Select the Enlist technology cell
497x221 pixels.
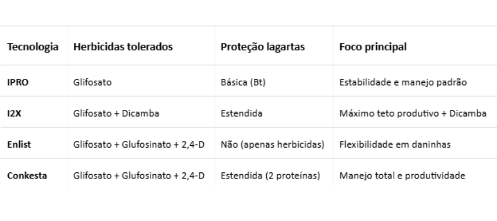(18, 145)
